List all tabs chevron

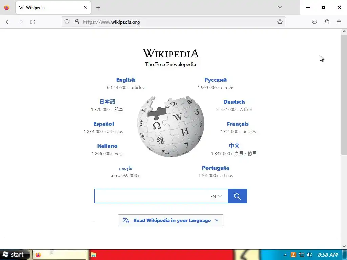tap(280, 7)
